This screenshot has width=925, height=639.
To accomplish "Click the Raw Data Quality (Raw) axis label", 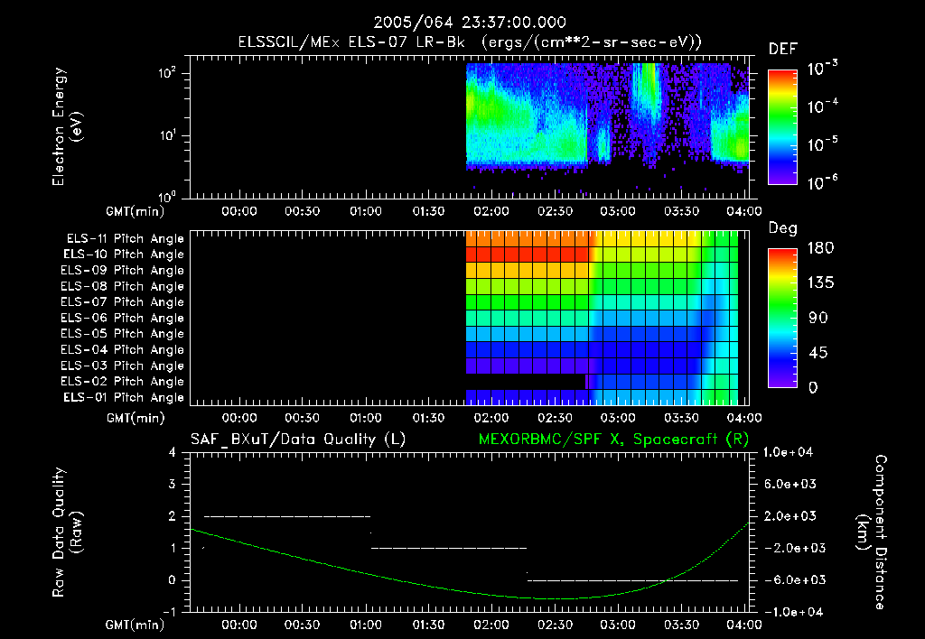I will pos(67,532).
